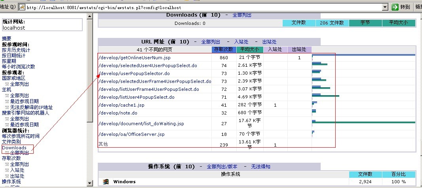Click the 860 access count value
The image size is (422, 188).
point(224,58)
